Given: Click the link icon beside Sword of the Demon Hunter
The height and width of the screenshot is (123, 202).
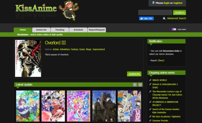Looking at the screenshot, I should pyautogui.click(x=150, y=109).
